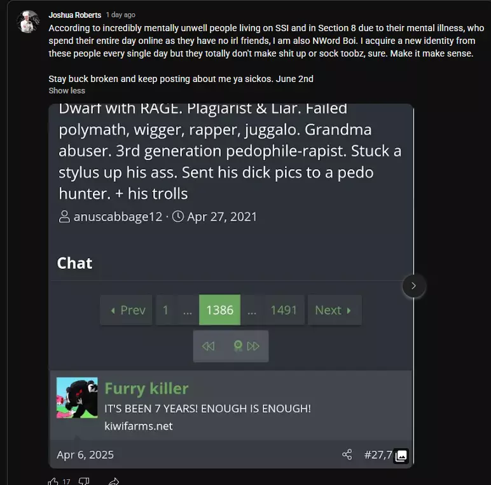The image size is (491, 485).
Task: Click the share arrow below the comment
Action: coord(114,482)
